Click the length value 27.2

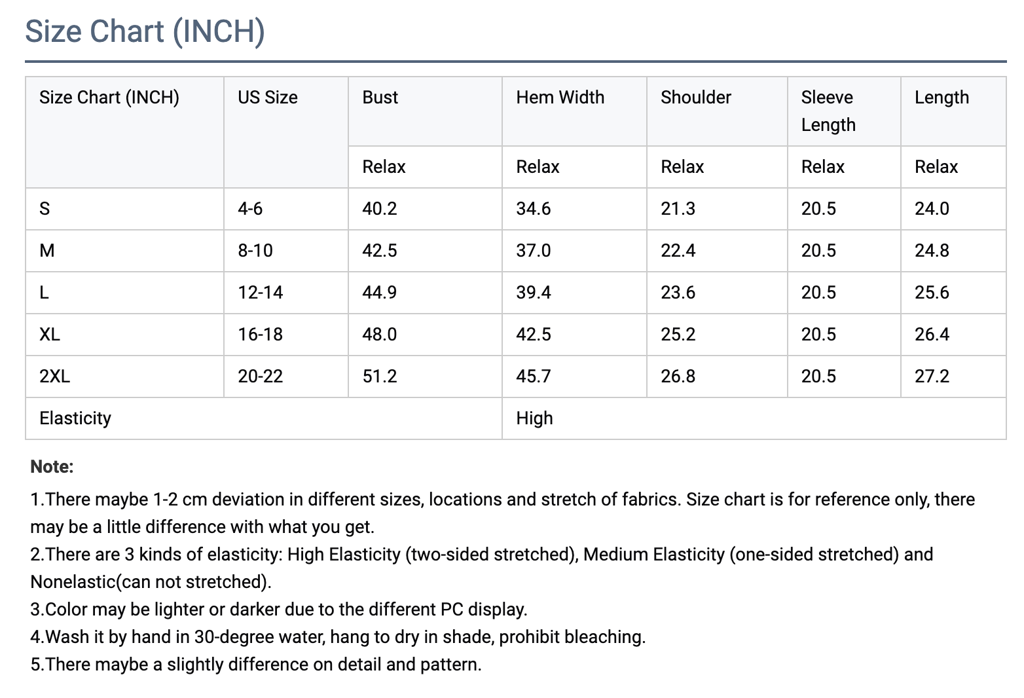coord(931,377)
